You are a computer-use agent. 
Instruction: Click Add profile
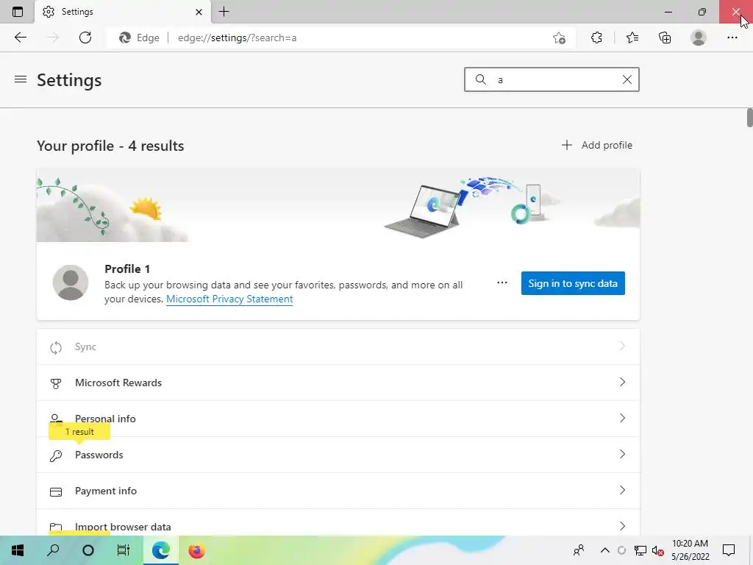point(597,145)
